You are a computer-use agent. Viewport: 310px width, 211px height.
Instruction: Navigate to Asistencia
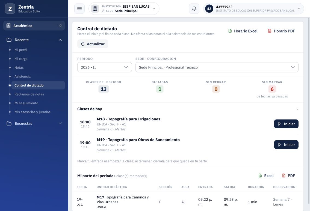(22, 76)
